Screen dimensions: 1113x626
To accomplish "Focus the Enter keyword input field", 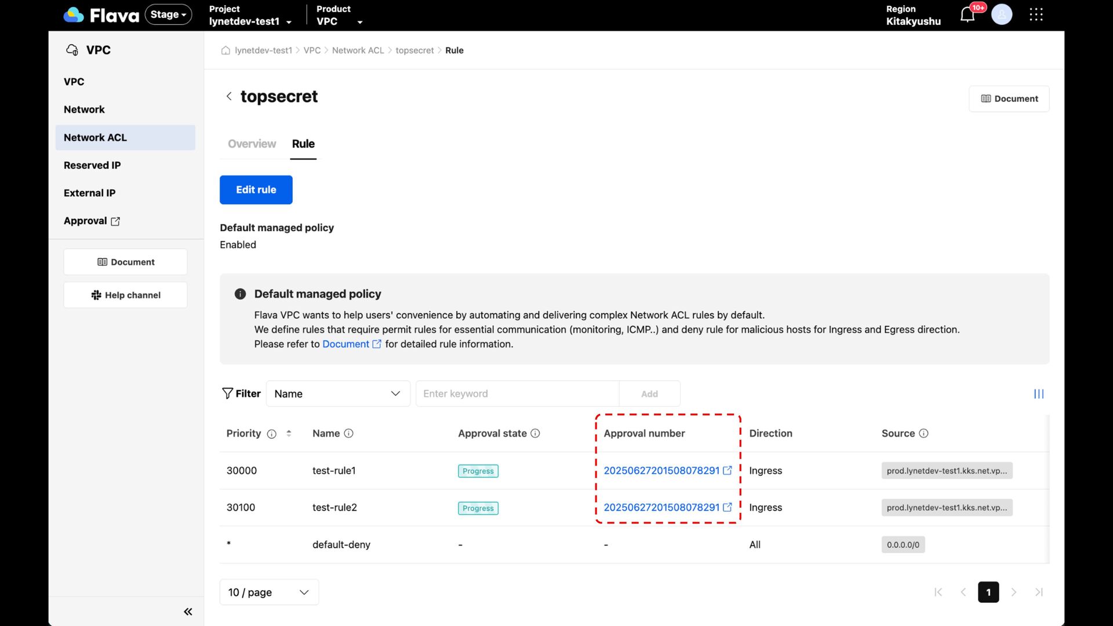I will pyautogui.click(x=517, y=394).
